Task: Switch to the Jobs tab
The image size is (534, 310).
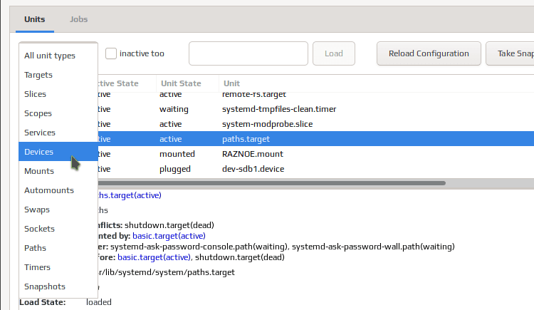Action: (78, 19)
